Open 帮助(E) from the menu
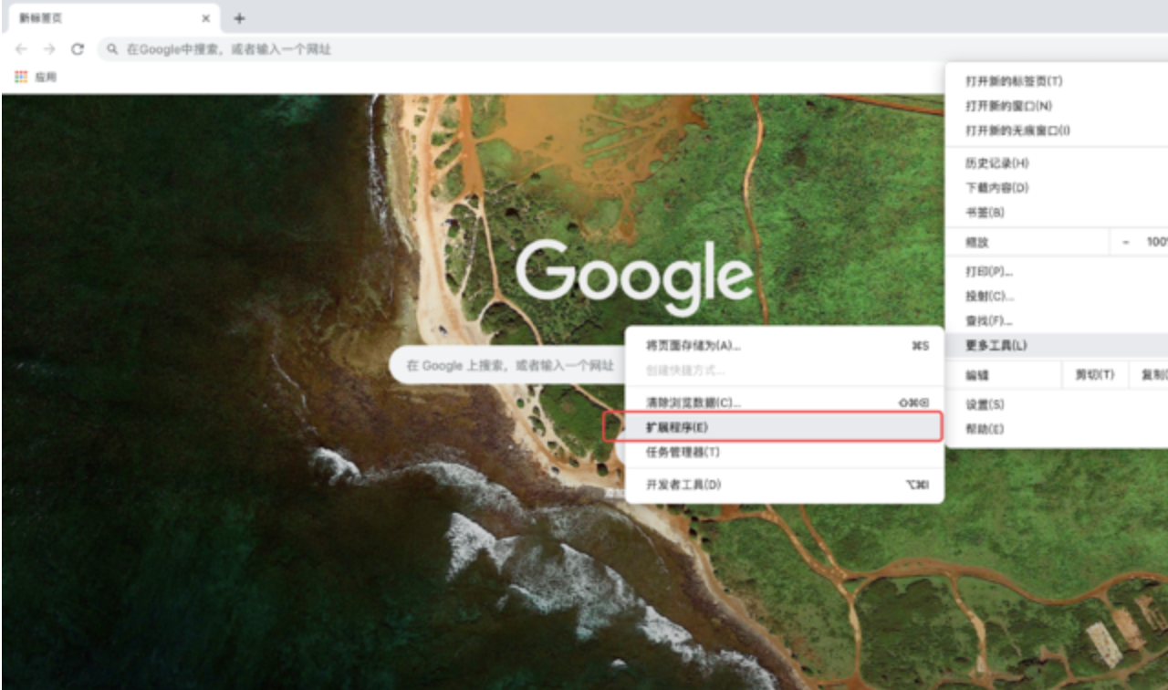The image size is (1168, 690). pos(1057,429)
